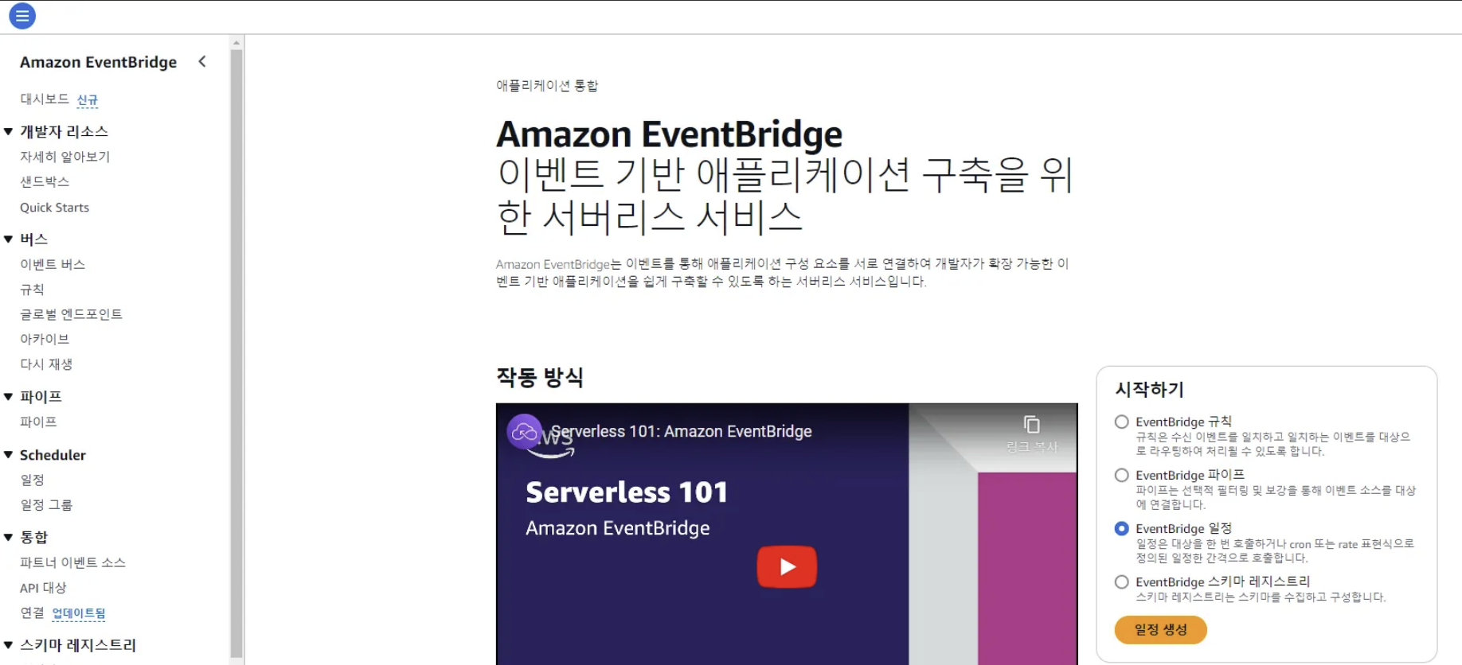Open 자세히 알아보기 link

click(x=64, y=157)
